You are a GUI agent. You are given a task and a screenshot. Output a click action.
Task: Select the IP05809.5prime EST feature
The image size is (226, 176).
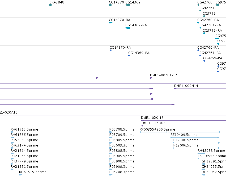(111, 143)
